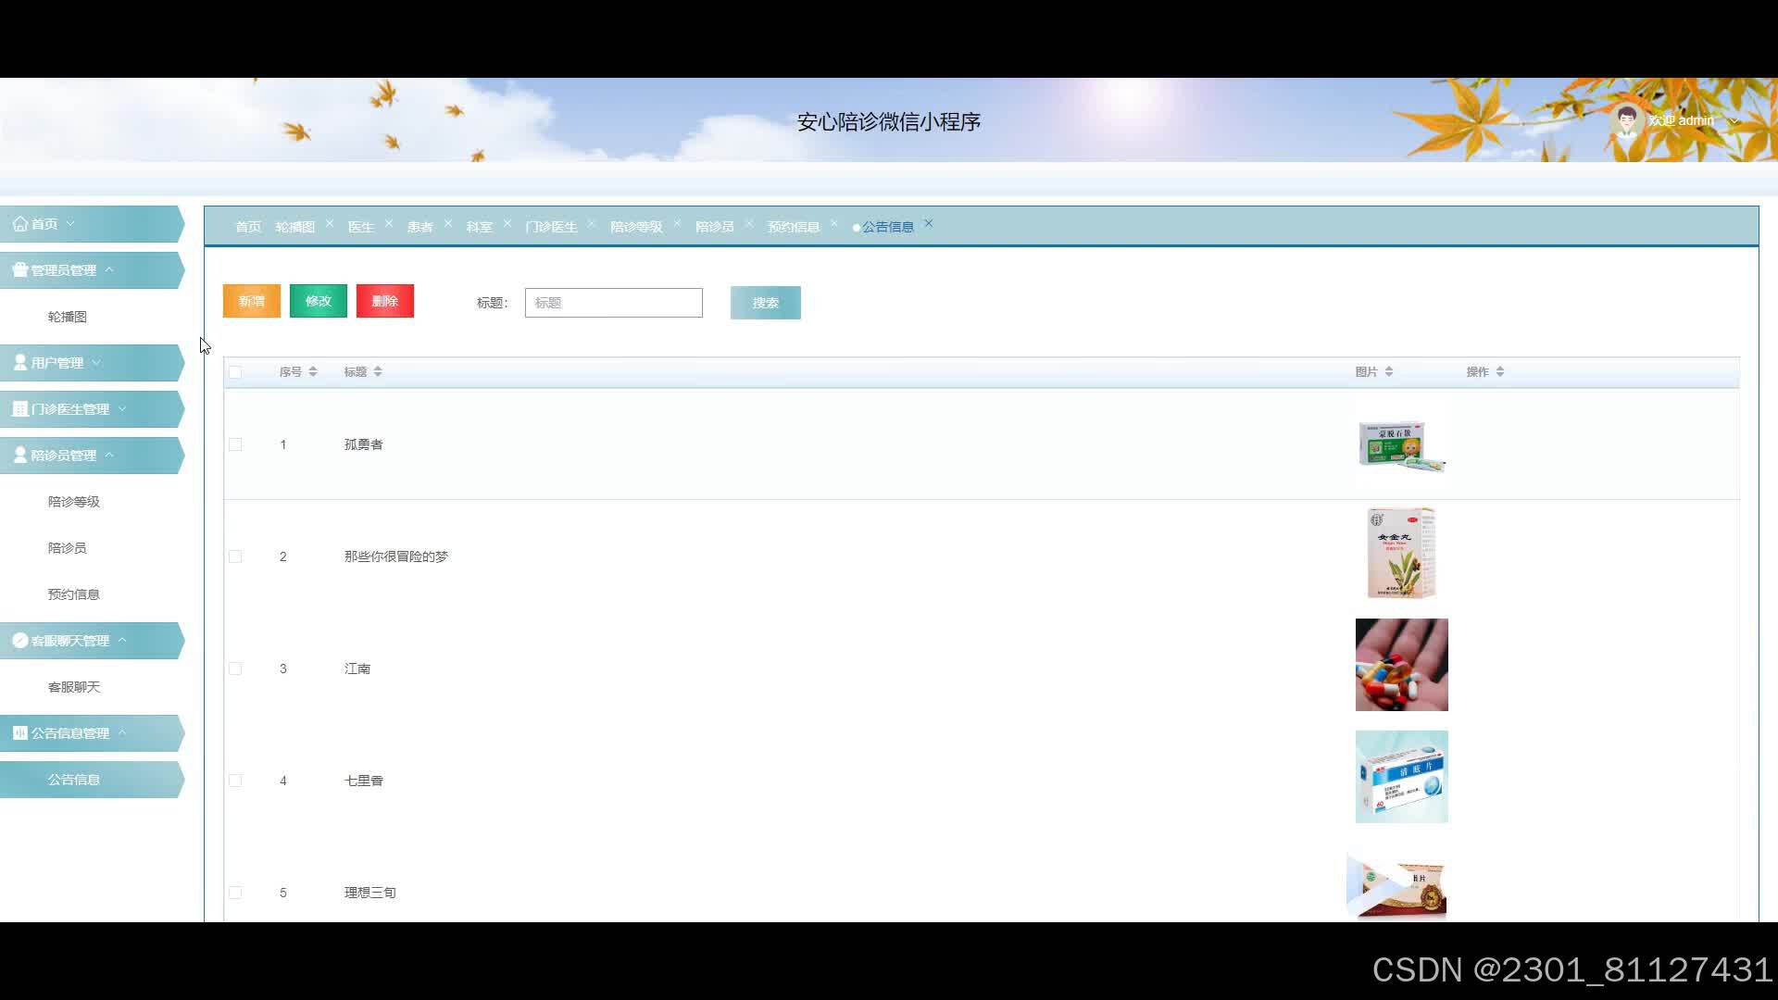
Task: Close the 陪诊员 tab
Action: pyautogui.click(x=749, y=224)
